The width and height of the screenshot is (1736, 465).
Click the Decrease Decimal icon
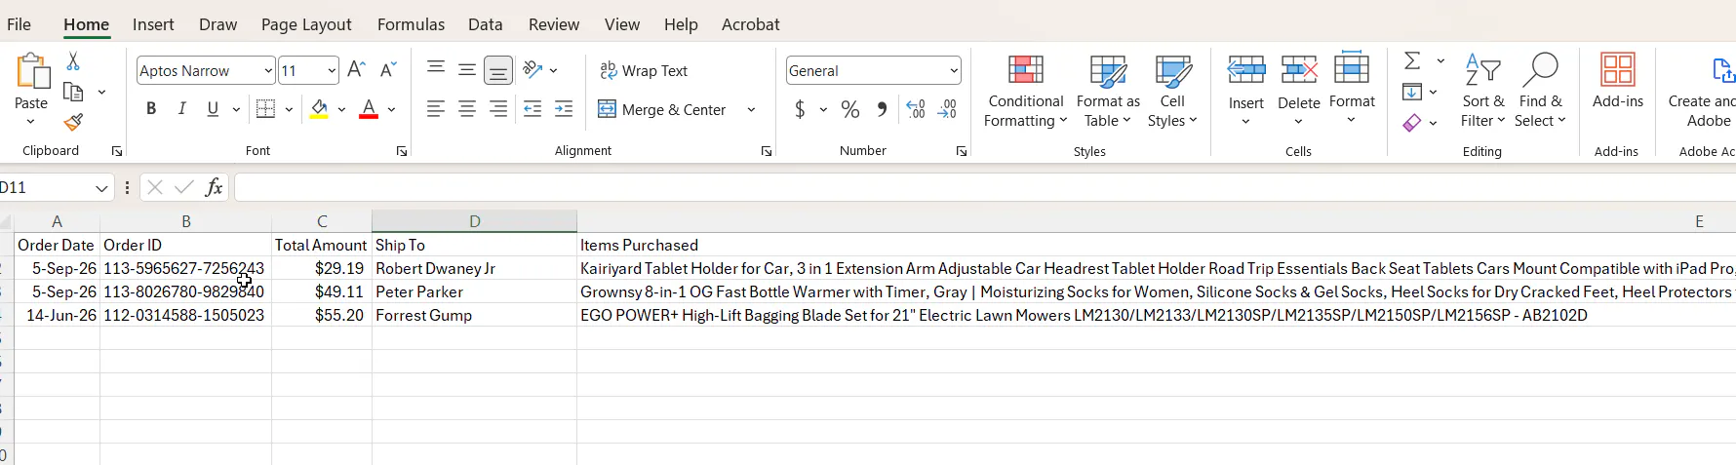947,109
